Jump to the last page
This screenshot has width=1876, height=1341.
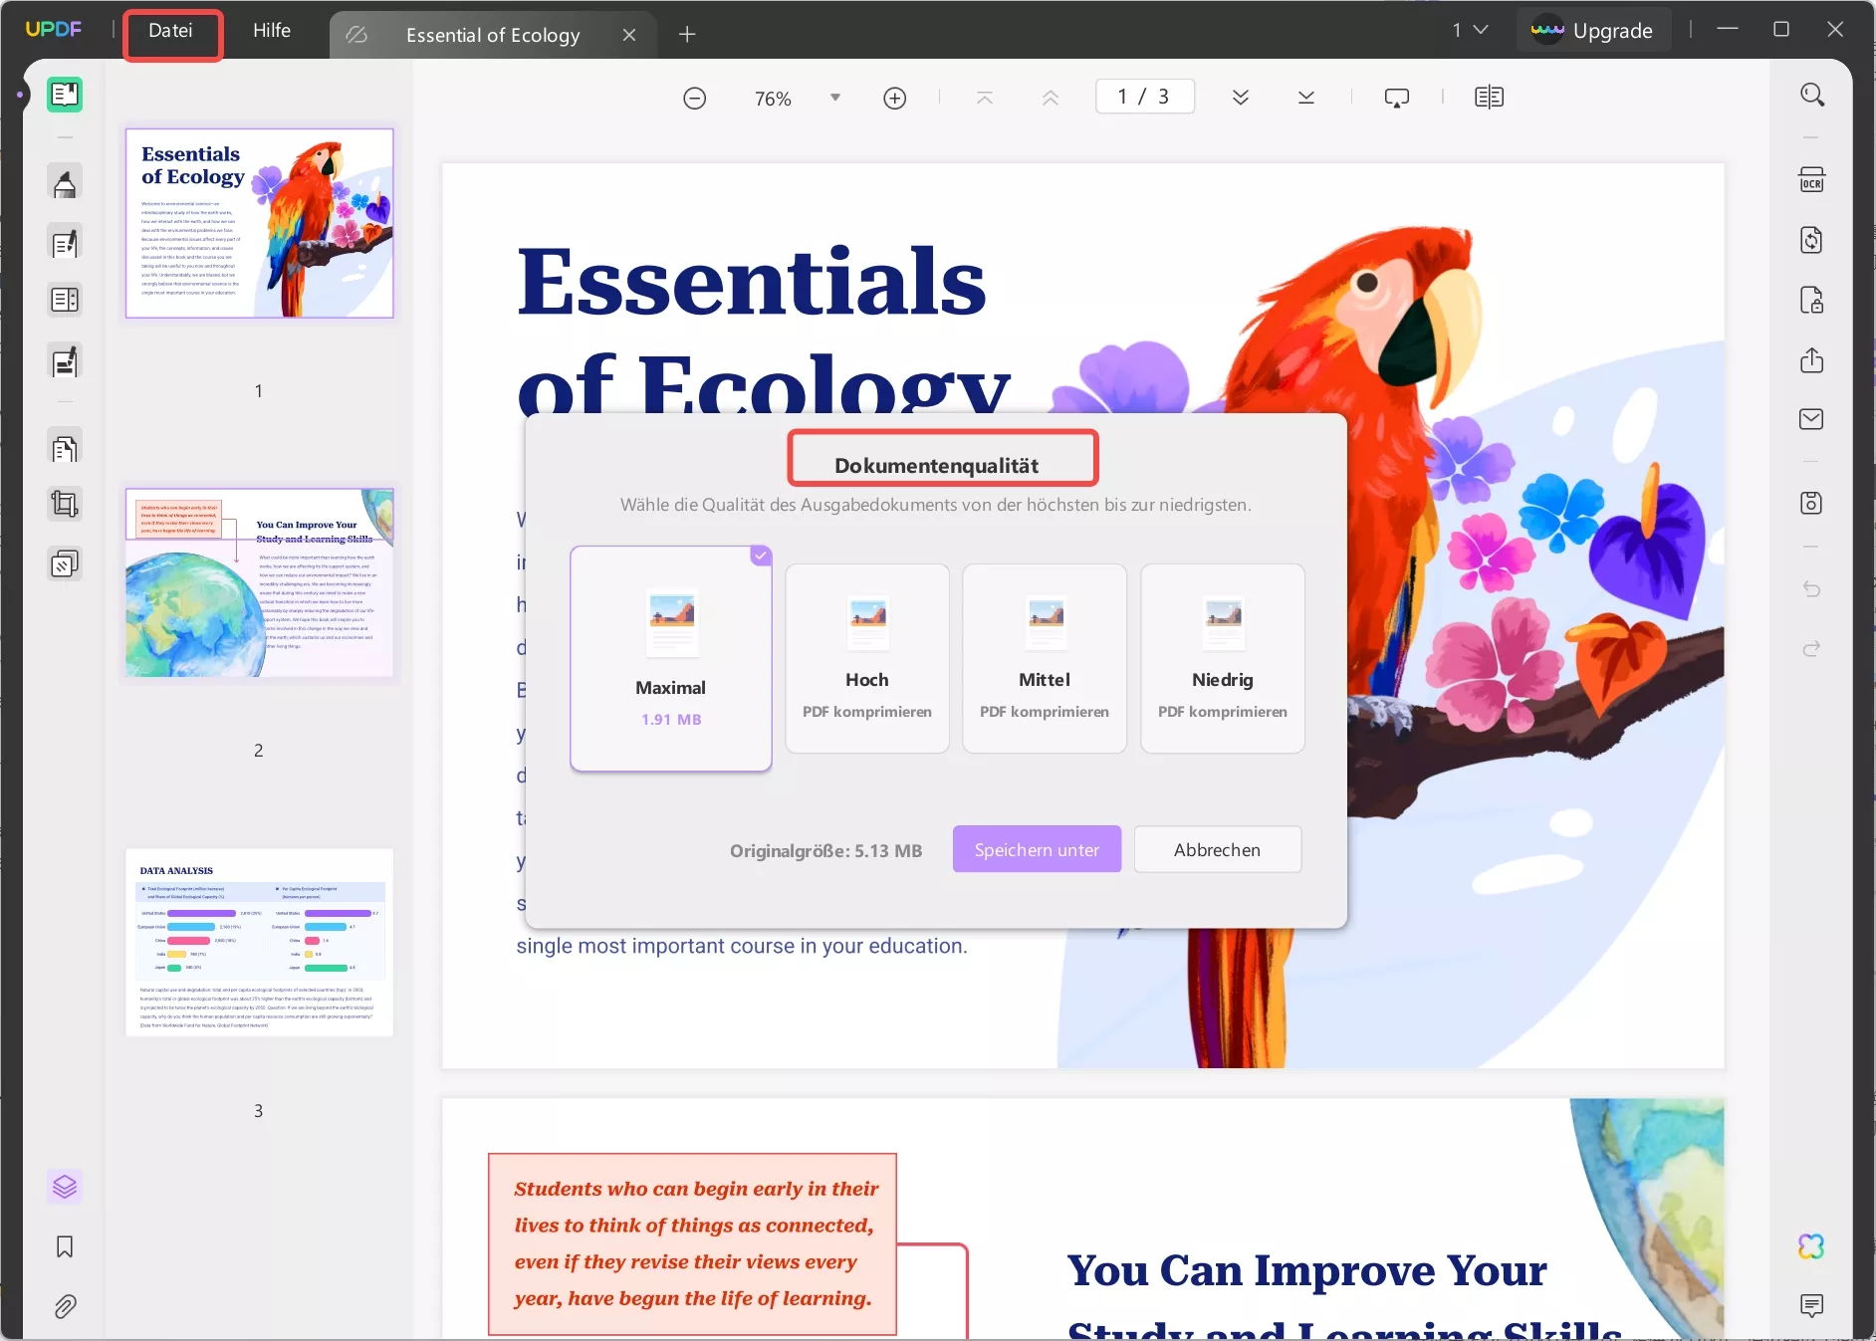coord(1306,98)
